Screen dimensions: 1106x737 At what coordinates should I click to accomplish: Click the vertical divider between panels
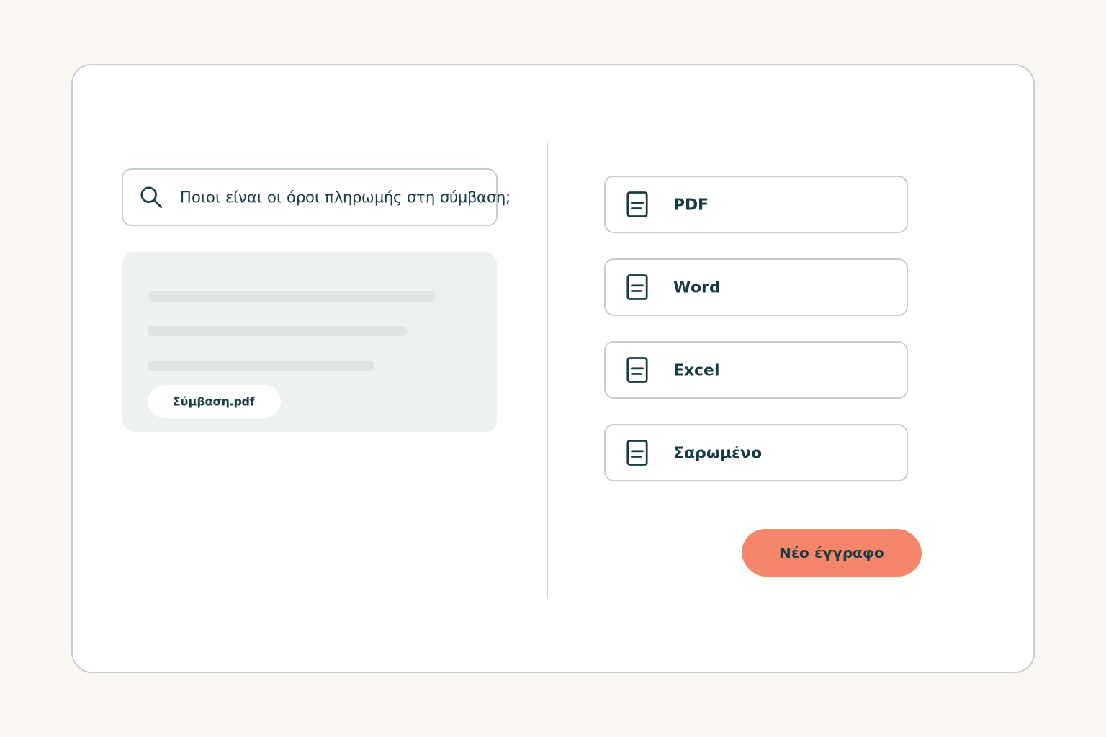[547, 371]
